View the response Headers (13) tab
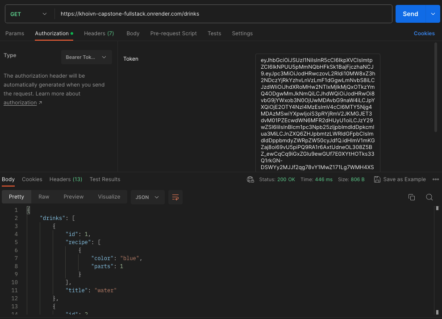 pos(66,179)
